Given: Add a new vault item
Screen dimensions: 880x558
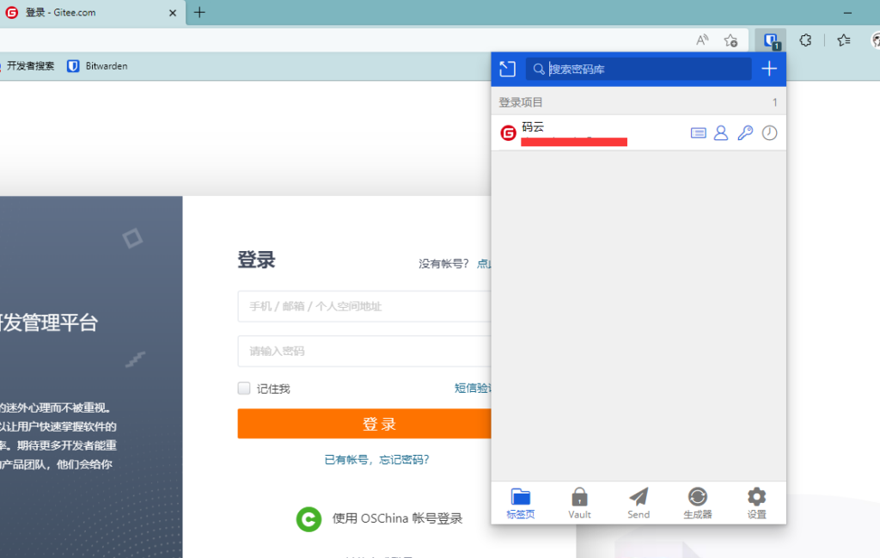Looking at the screenshot, I should [x=769, y=70].
